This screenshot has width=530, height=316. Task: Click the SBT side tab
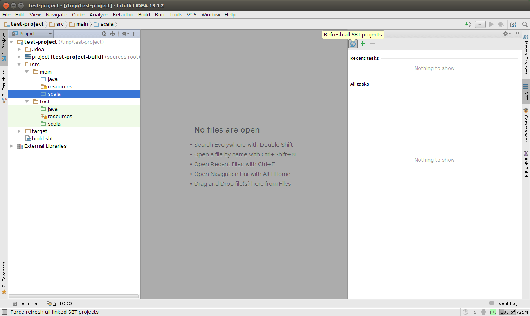[x=526, y=92]
